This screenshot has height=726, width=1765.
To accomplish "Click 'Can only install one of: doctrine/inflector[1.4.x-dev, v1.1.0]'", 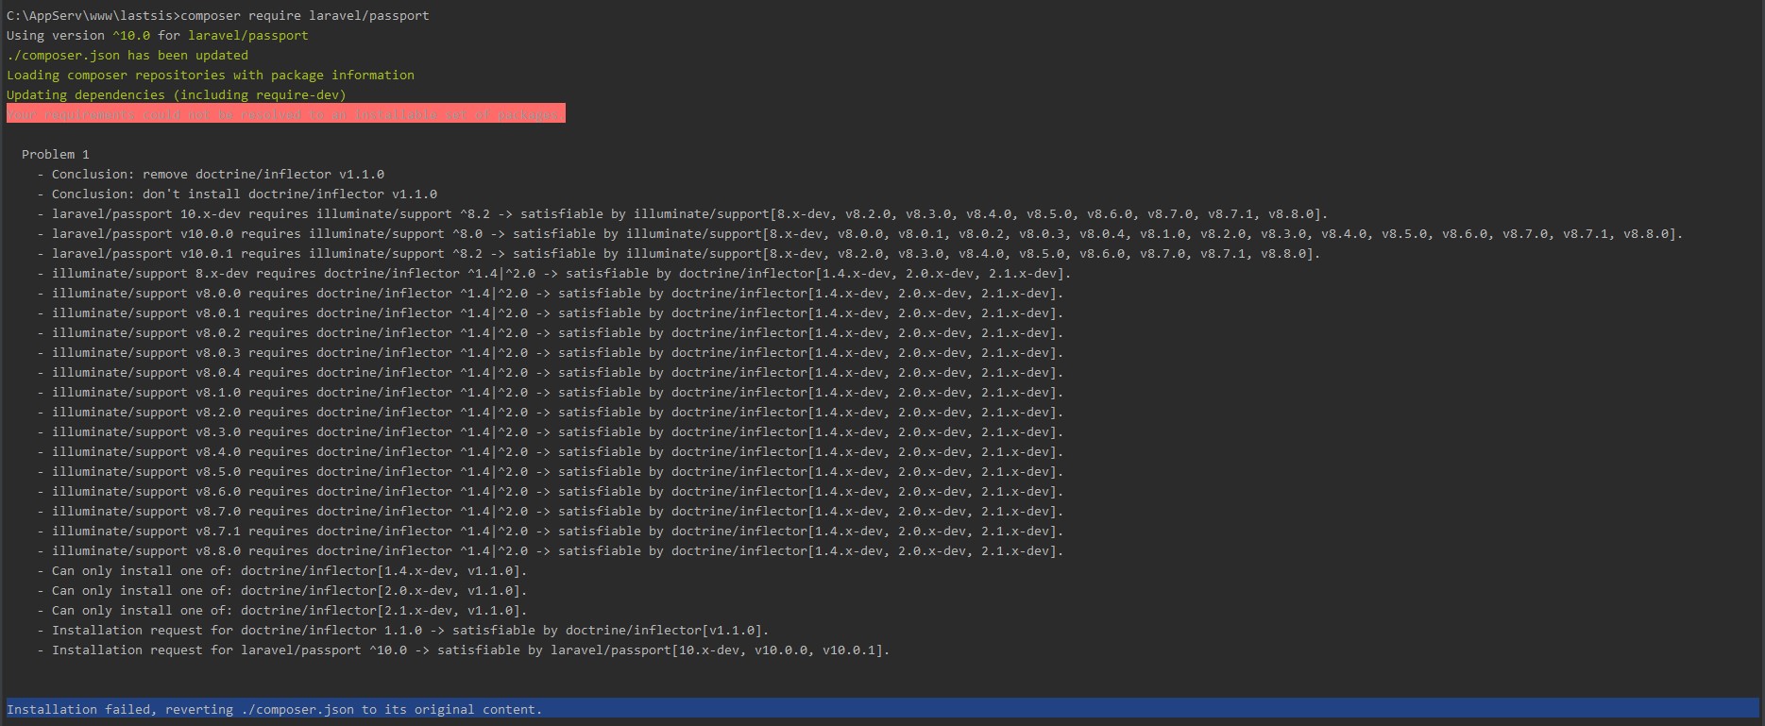I will 282,570.
